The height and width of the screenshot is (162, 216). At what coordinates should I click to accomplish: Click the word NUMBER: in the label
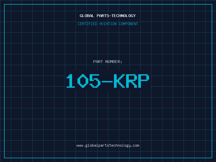(113, 62)
